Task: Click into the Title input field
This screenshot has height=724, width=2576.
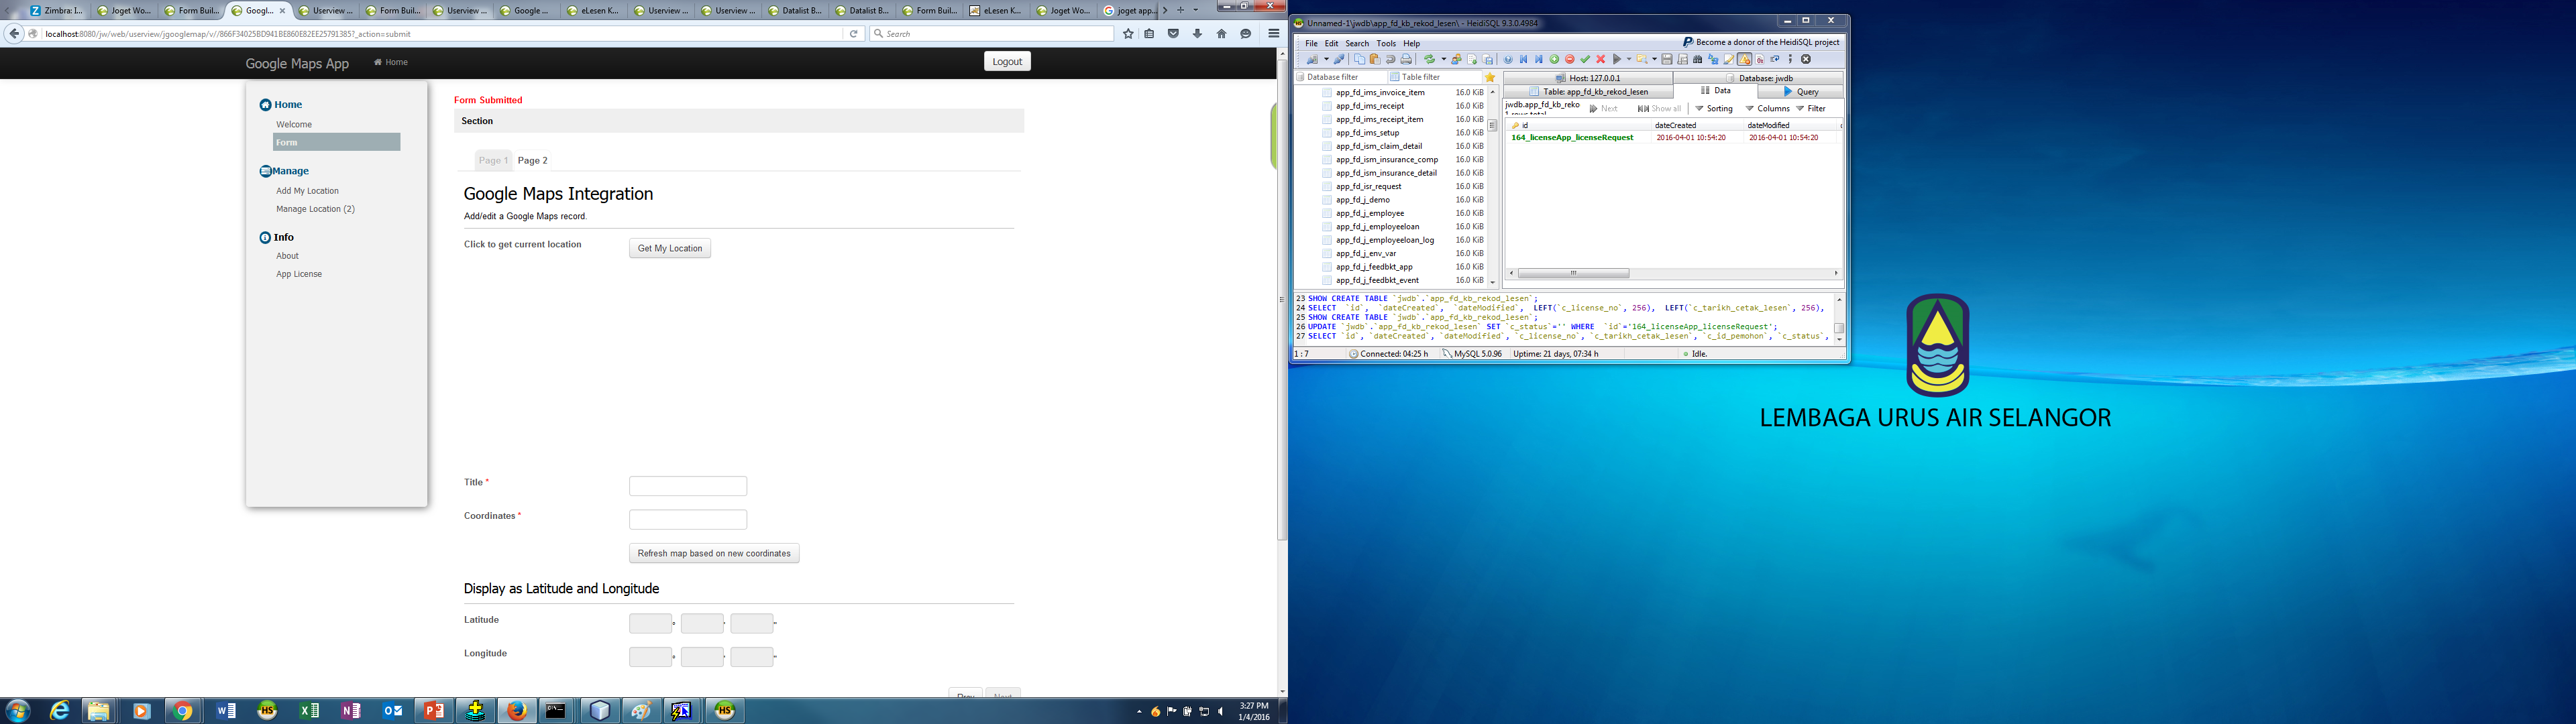Action: click(688, 486)
